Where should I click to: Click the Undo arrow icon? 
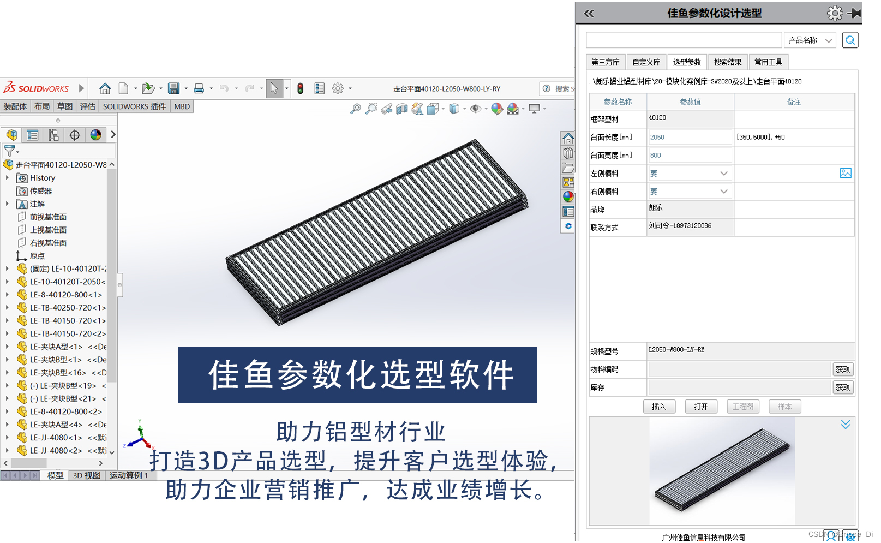click(x=224, y=88)
